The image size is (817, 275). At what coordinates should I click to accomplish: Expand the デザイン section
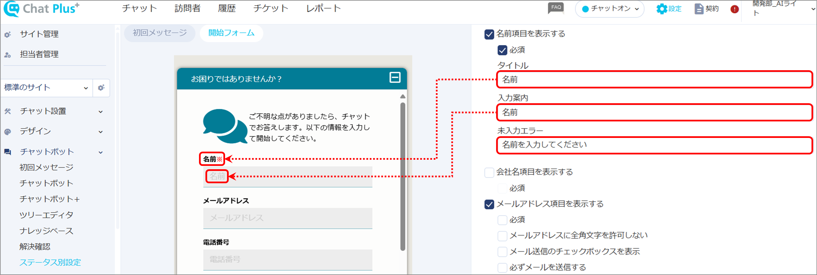[101, 132]
